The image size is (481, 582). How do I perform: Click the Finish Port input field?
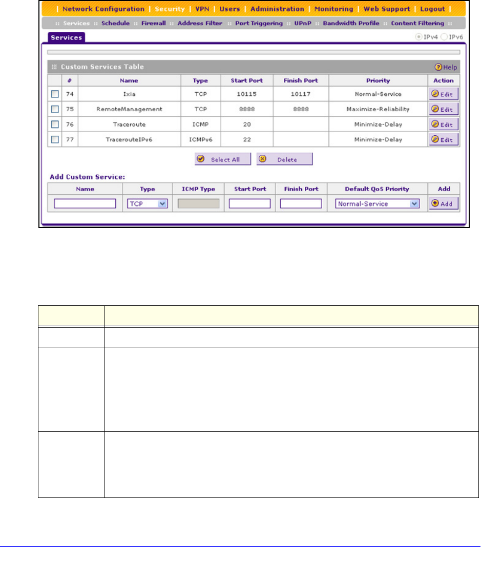coord(301,203)
